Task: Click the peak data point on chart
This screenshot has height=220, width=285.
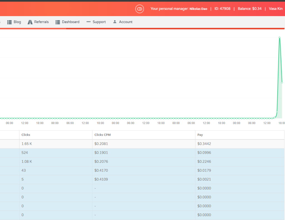Action: click(279, 38)
